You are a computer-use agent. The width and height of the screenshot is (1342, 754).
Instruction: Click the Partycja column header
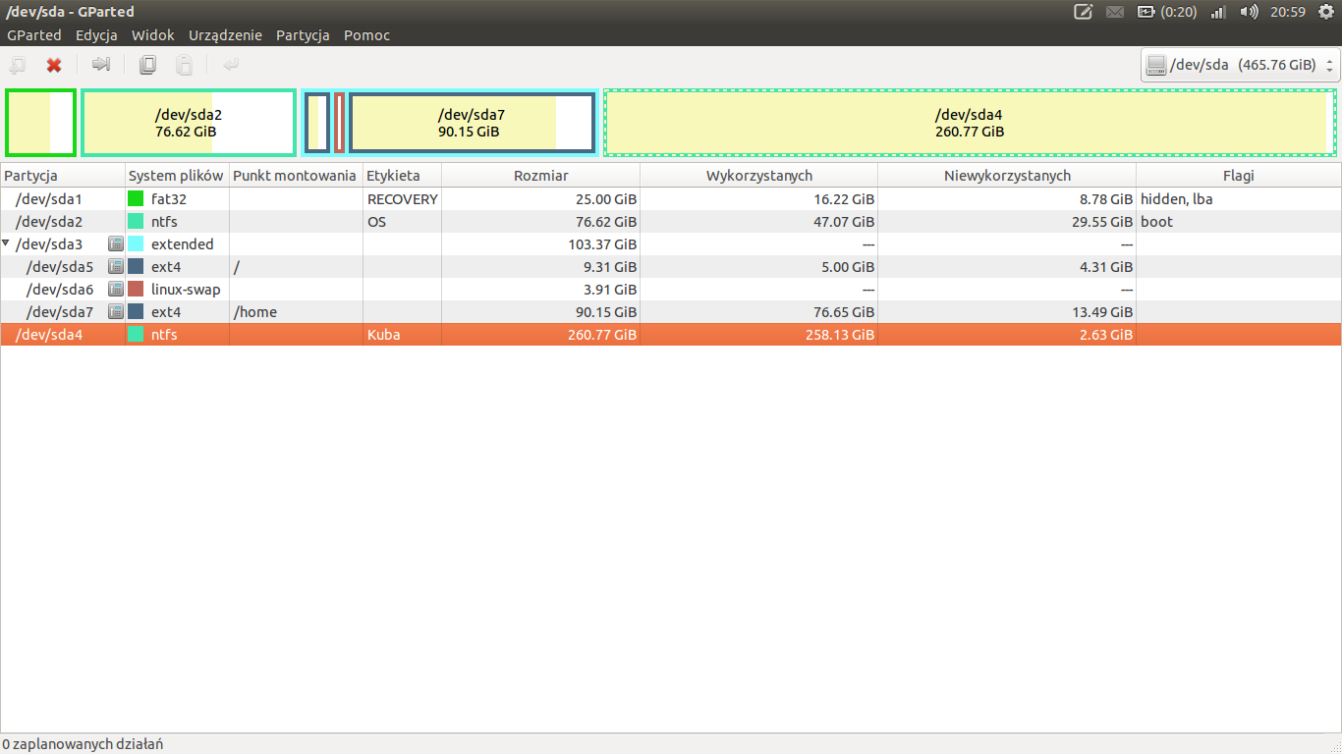click(63, 175)
